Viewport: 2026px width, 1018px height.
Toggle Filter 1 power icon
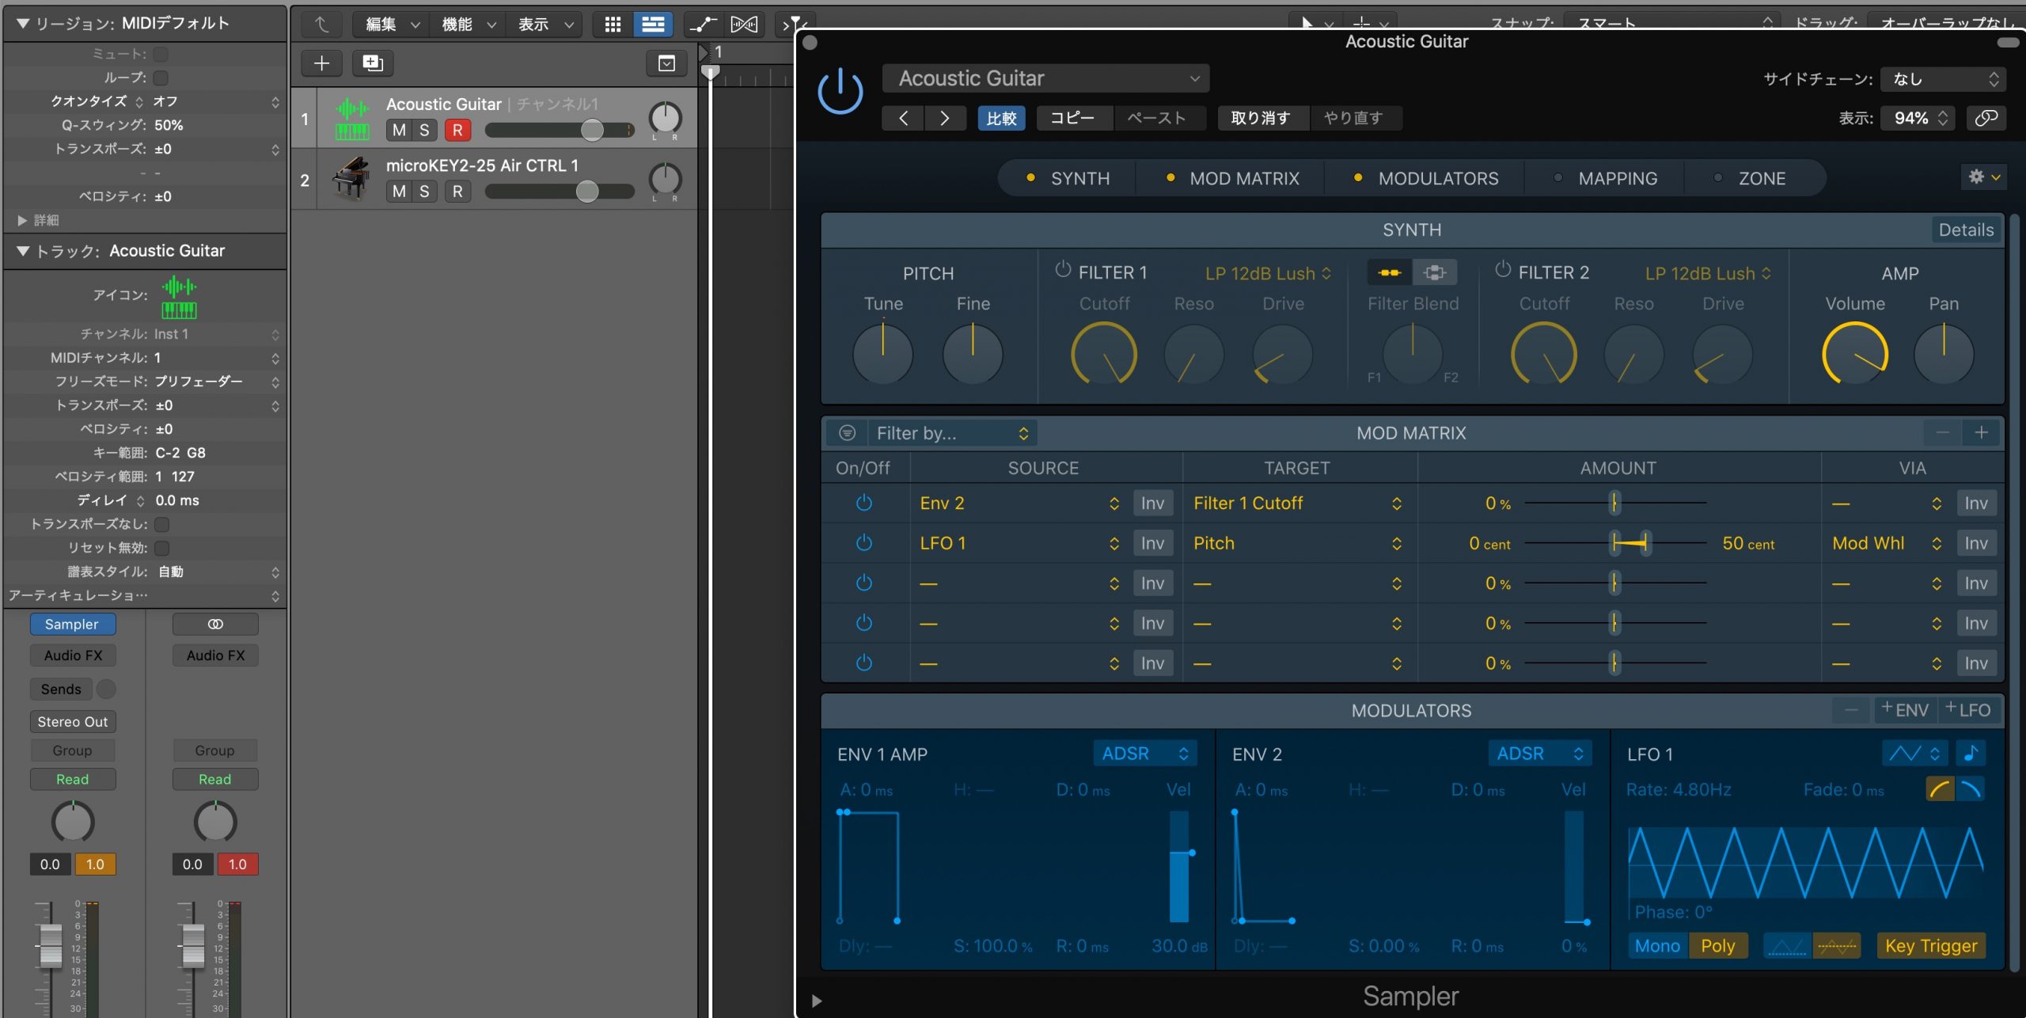(1063, 270)
